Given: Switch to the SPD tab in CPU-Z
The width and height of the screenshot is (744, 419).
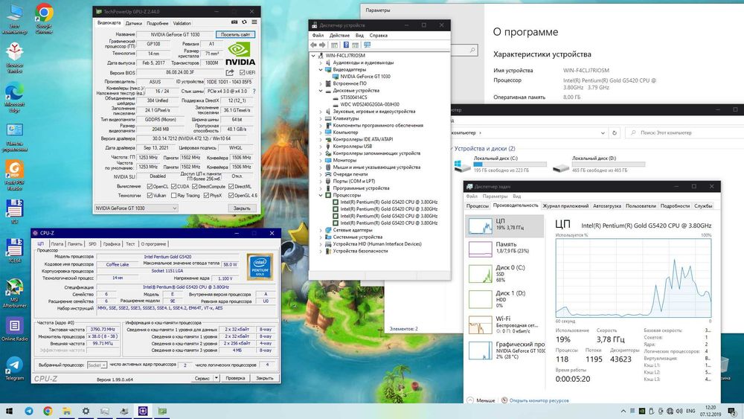Looking at the screenshot, I should (x=92, y=244).
